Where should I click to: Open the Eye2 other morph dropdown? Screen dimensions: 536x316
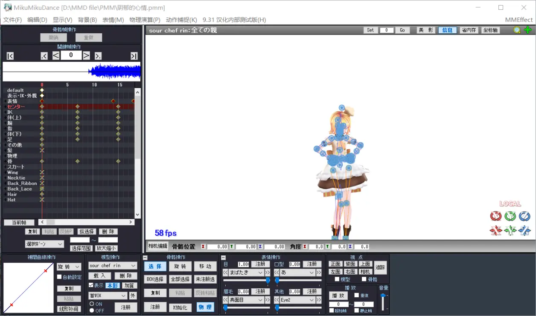tap(297, 300)
